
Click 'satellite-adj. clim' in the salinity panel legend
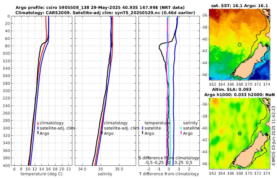click(x=121, y=128)
